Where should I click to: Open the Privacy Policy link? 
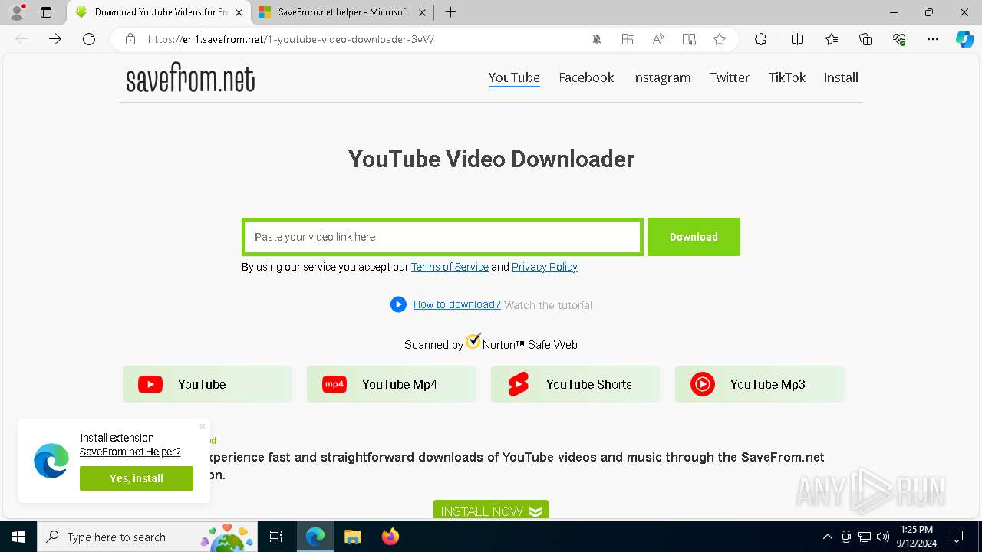[545, 267]
